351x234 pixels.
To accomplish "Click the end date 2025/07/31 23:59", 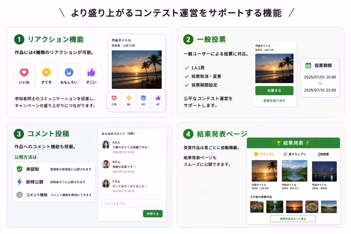I will [320, 90].
